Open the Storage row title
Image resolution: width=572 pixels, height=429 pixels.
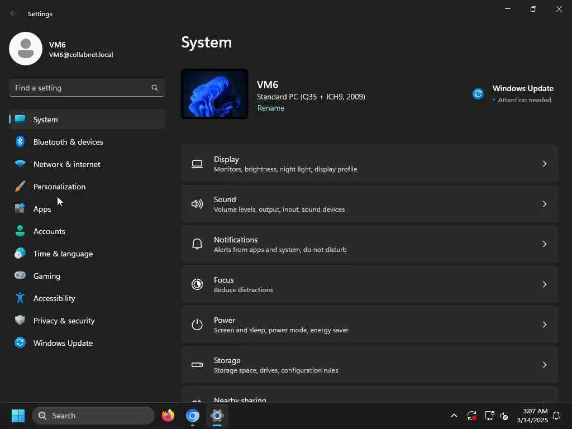coord(227,360)
